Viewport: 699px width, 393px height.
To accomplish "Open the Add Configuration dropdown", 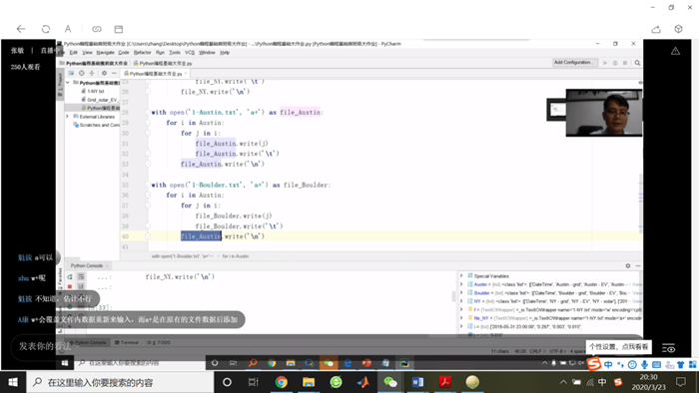I will [x=574, y=63].
